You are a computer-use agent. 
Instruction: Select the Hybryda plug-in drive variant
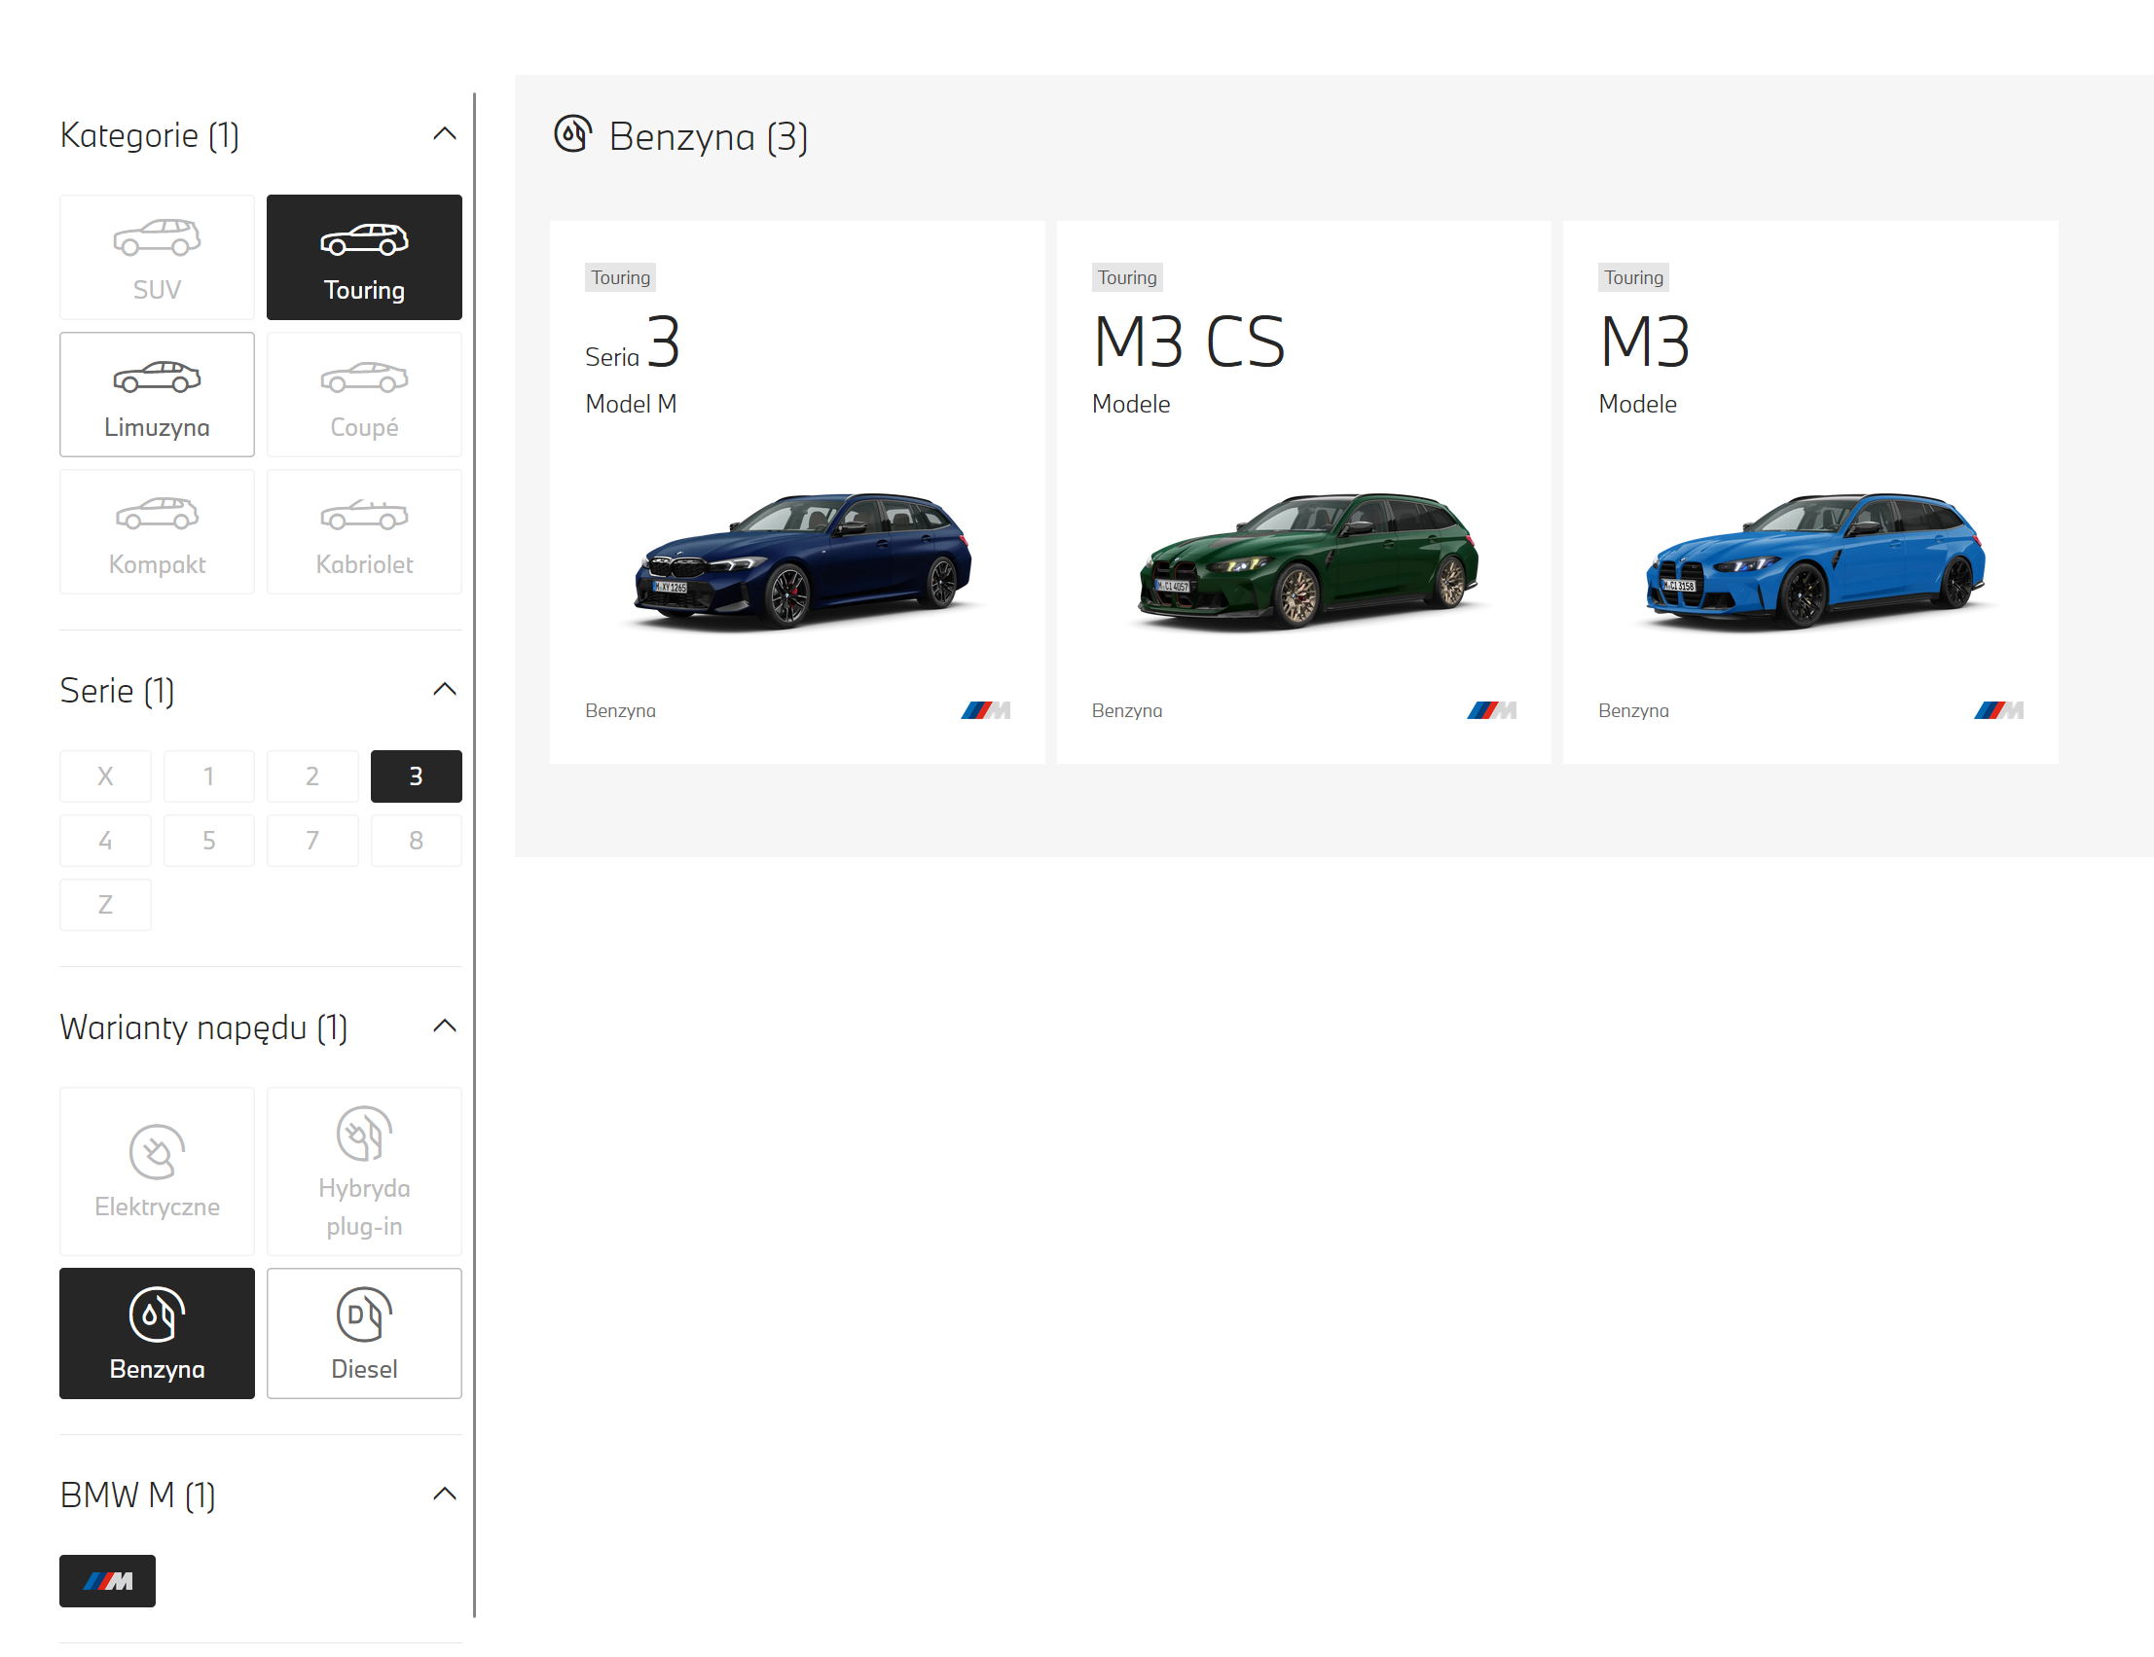[x=364, y=1171]
